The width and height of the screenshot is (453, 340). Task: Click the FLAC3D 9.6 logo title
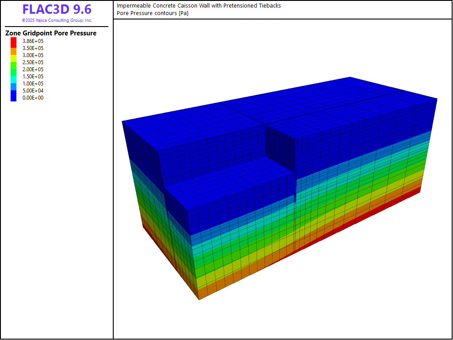pyautogui.click(x=57, y=9)
